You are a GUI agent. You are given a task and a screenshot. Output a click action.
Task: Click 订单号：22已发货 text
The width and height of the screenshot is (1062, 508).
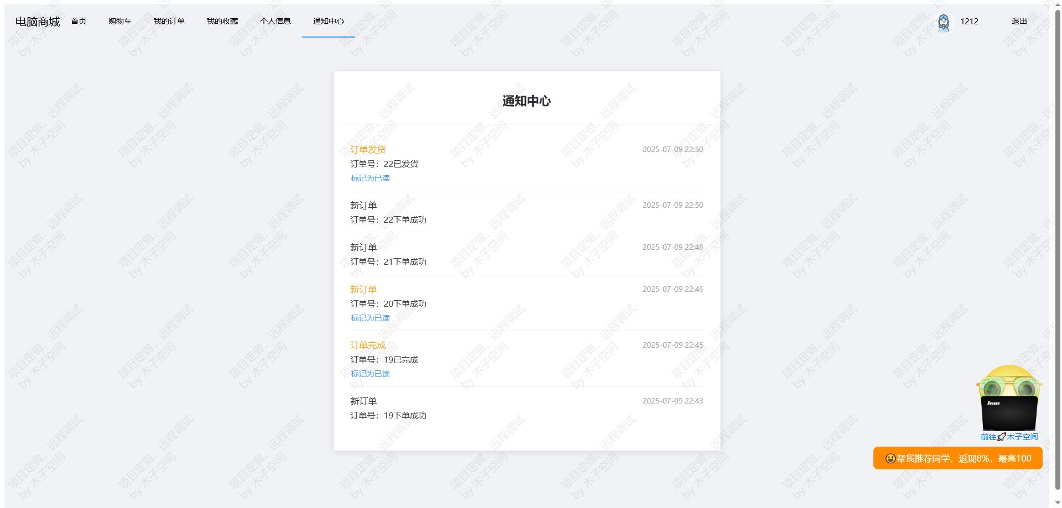pos(384,164)
